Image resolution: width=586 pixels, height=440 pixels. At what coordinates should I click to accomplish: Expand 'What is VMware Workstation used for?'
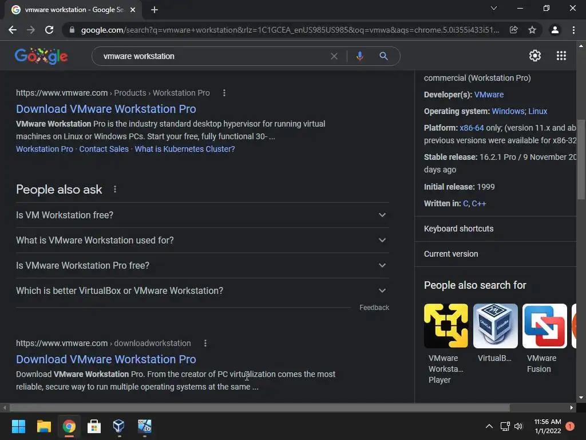point(203,240)
